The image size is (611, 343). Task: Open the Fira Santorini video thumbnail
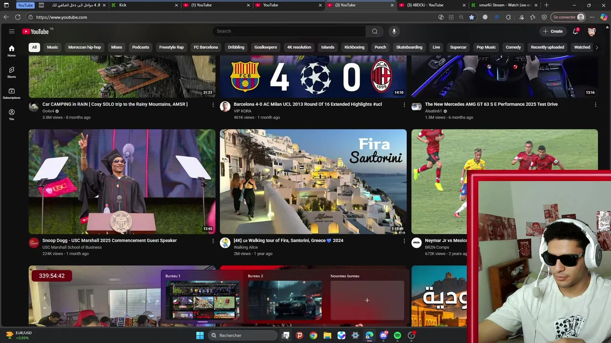[x=313, y=182]
